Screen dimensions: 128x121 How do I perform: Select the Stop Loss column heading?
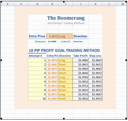pyautogui.click(x=95, y=56)
